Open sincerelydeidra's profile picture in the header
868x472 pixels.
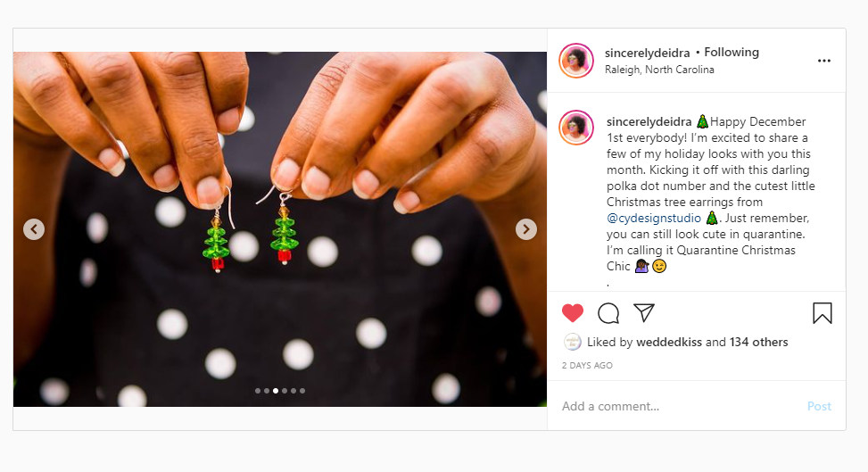[576, 61]
